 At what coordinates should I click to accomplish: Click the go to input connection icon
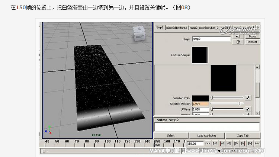(x=238, y=36)
